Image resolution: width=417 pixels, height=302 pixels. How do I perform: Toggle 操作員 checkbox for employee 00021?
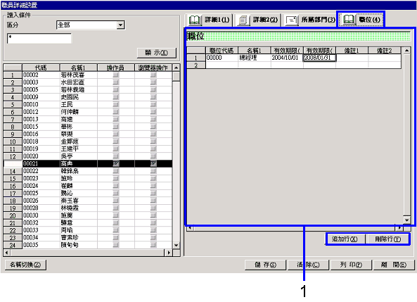pyautogui.click(x=116, y=163)
